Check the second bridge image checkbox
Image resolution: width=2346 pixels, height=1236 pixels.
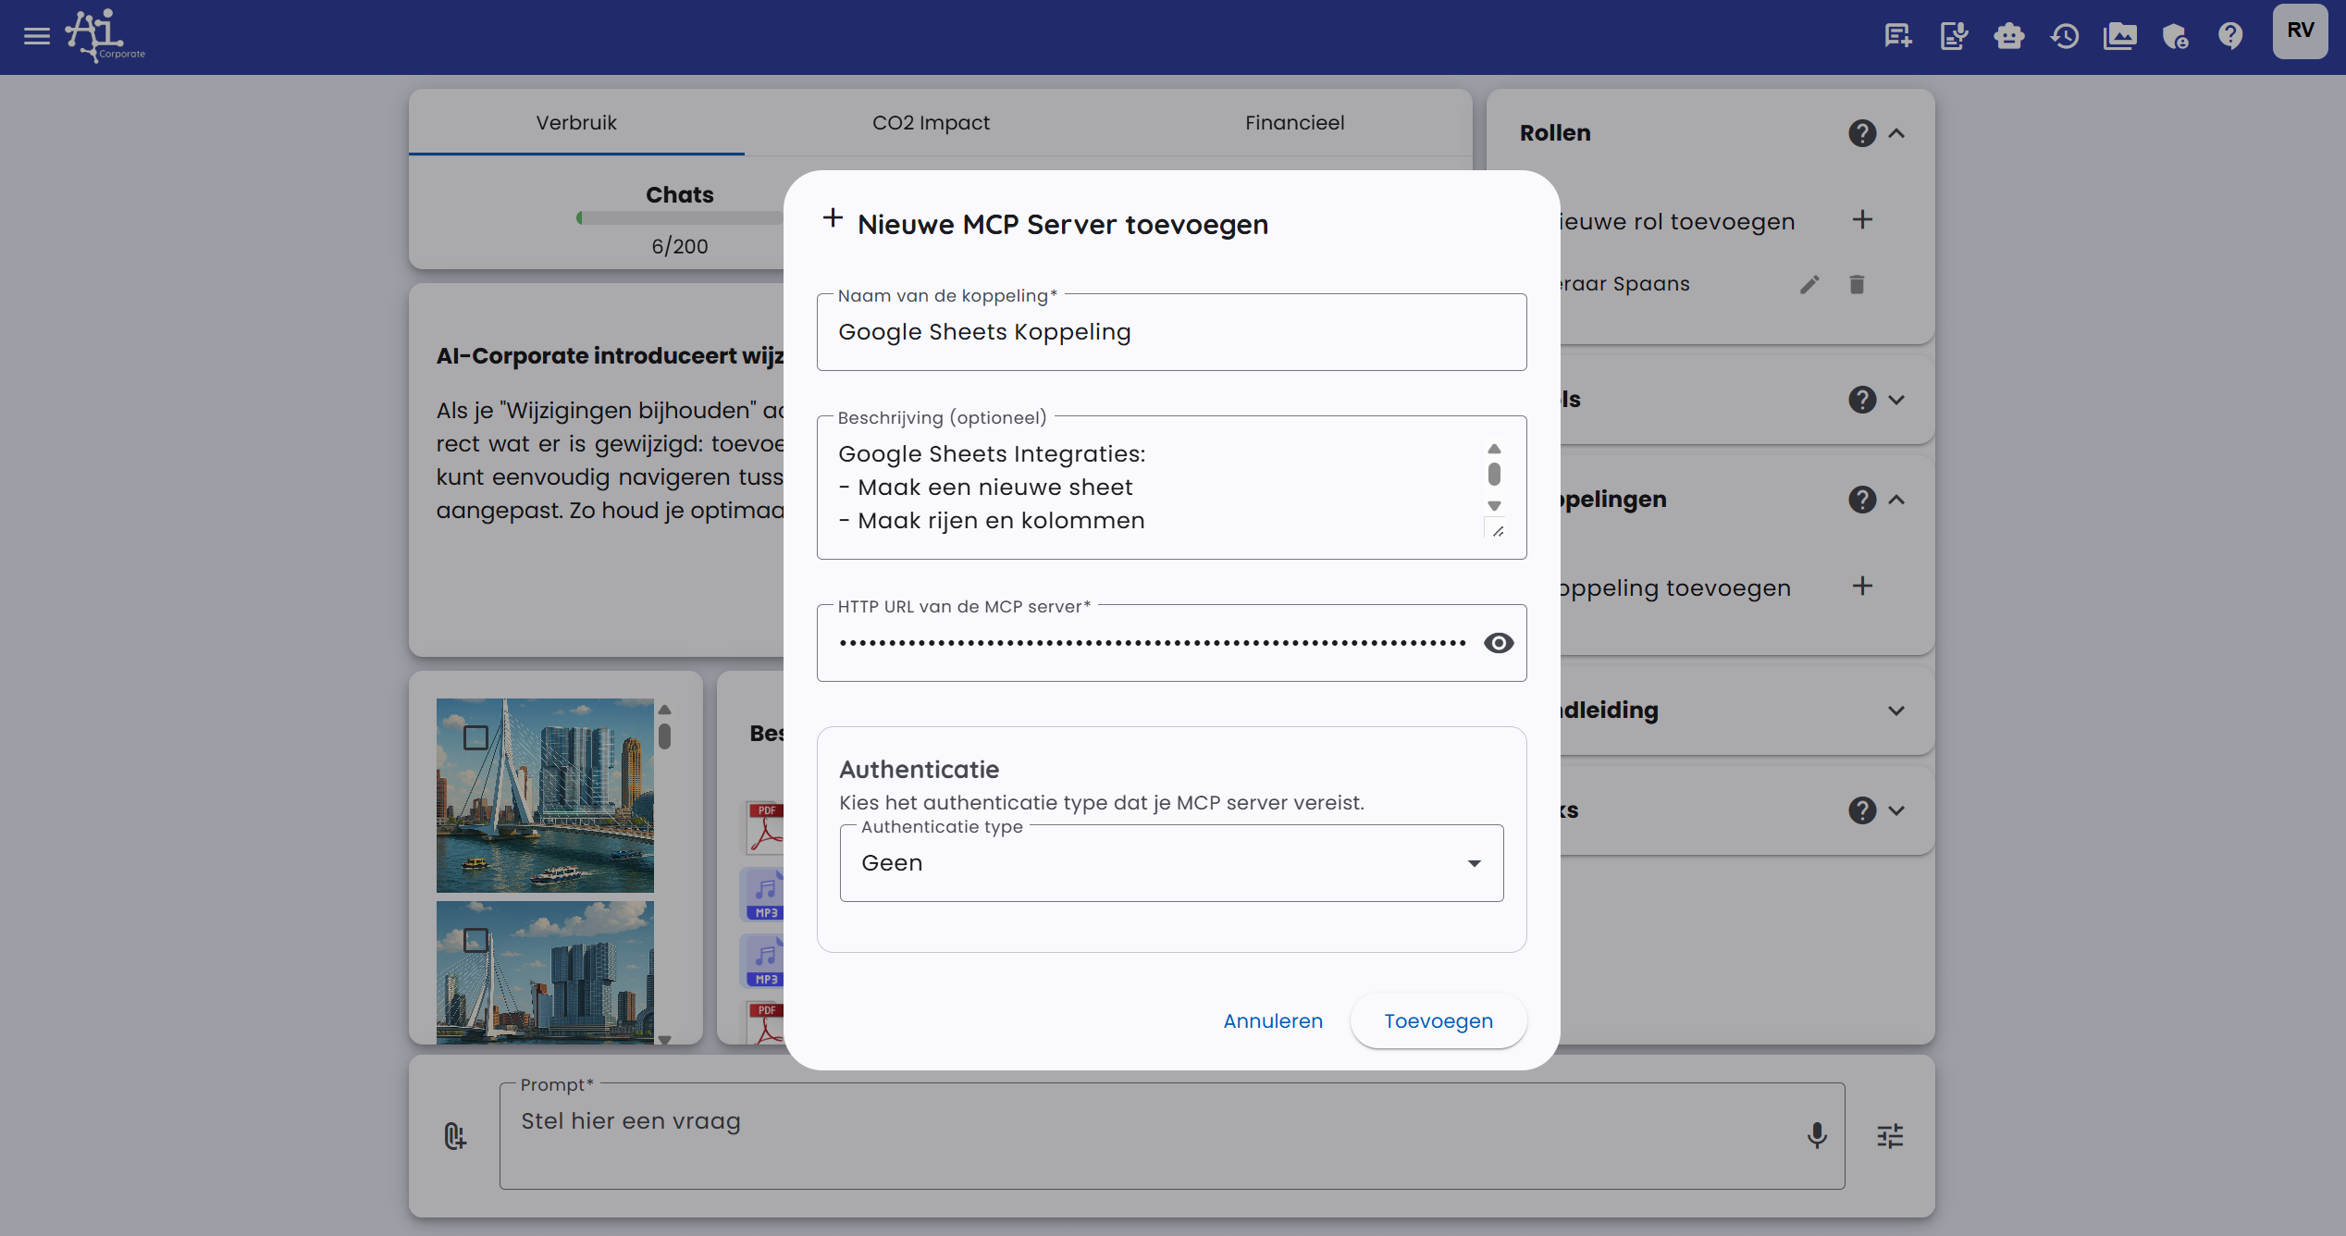click(475, 940)
